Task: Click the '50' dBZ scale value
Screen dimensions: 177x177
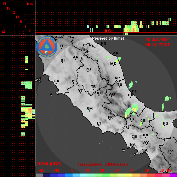Action: (147, 170)
